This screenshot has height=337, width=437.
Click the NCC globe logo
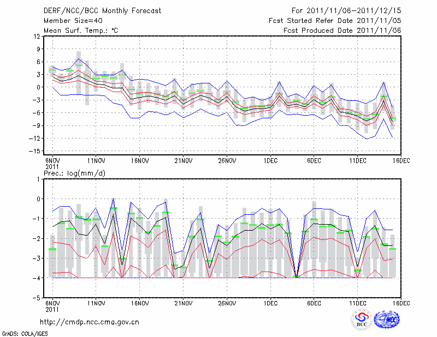click(x=387, y=320)
